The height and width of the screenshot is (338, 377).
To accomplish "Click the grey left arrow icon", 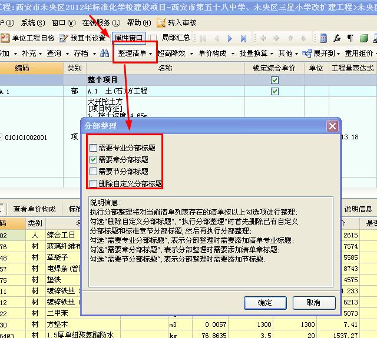I will [263, 38].
